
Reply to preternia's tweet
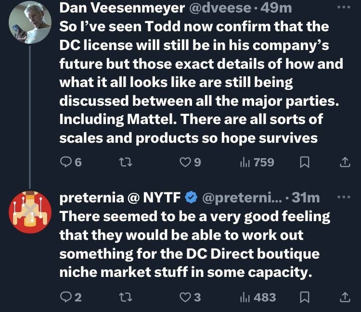tap(66, 298)
